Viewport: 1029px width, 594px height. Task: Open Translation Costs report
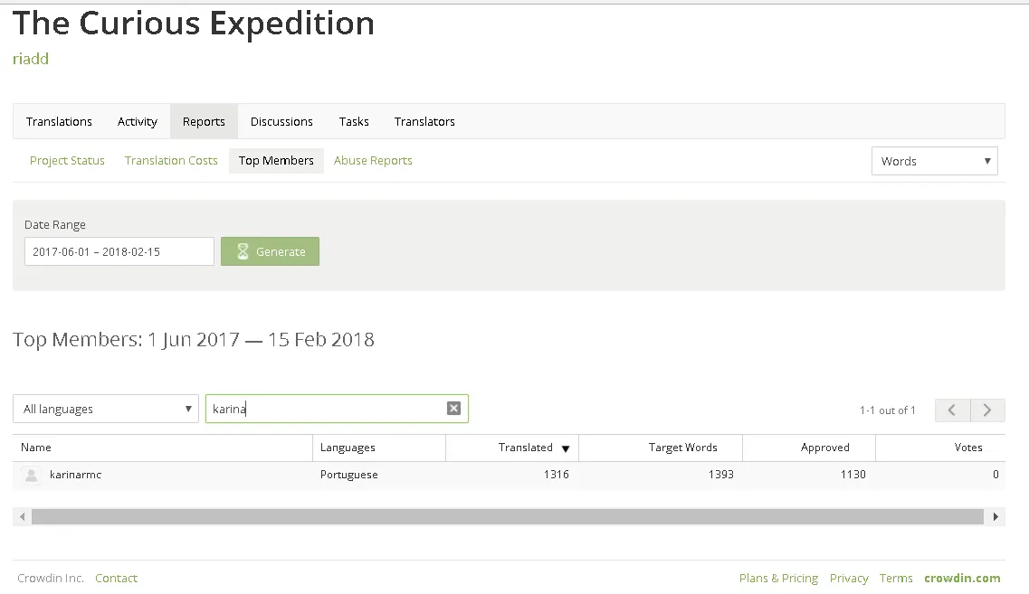click(171, 161)
